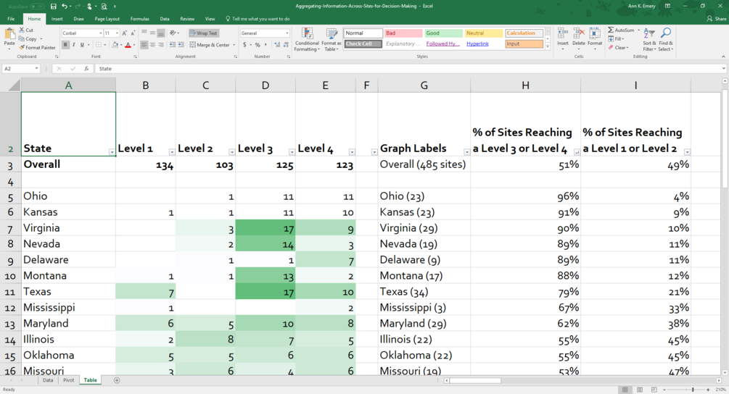Image resolution: width=729 pixels, height=394 pixels.
Task: Adjust the zoom slider in the status bar
Action: [693, 390]
